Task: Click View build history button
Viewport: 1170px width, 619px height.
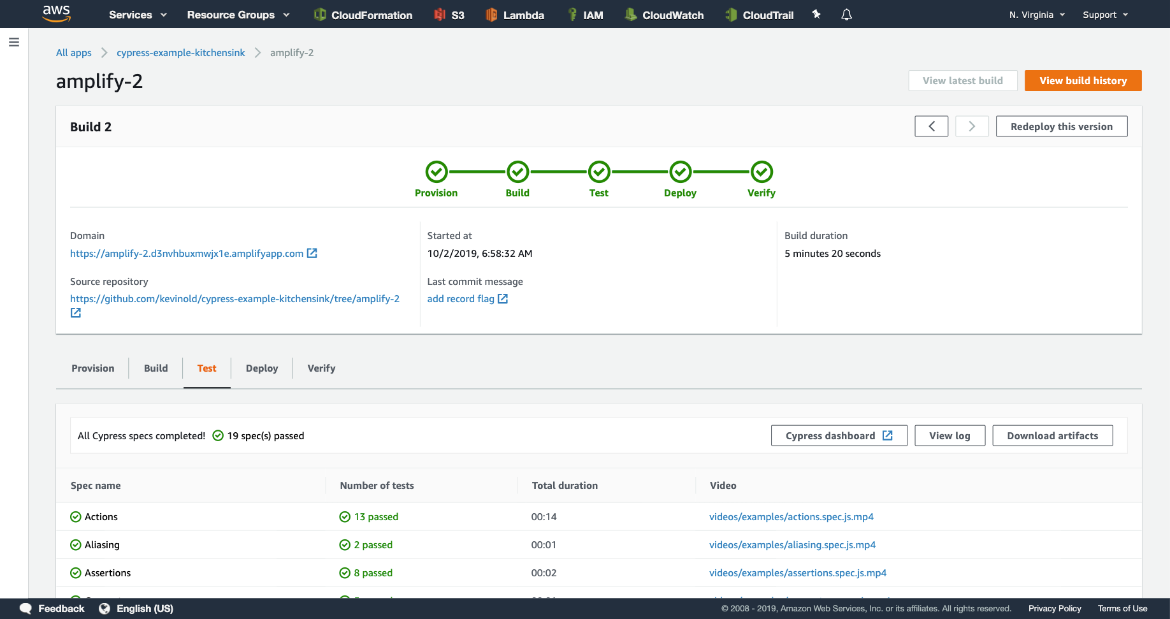Action: [x=1083, y=81]
